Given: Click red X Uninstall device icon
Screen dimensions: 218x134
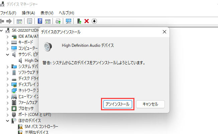Looking at the screenshot, I should coord(87,21).
